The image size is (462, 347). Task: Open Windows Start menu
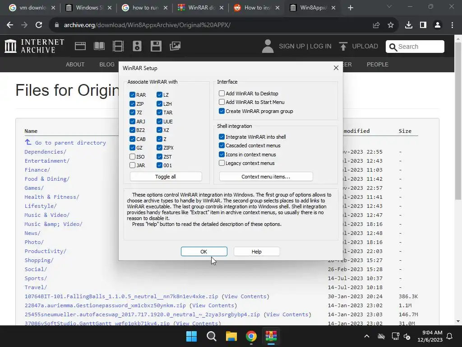191,336
